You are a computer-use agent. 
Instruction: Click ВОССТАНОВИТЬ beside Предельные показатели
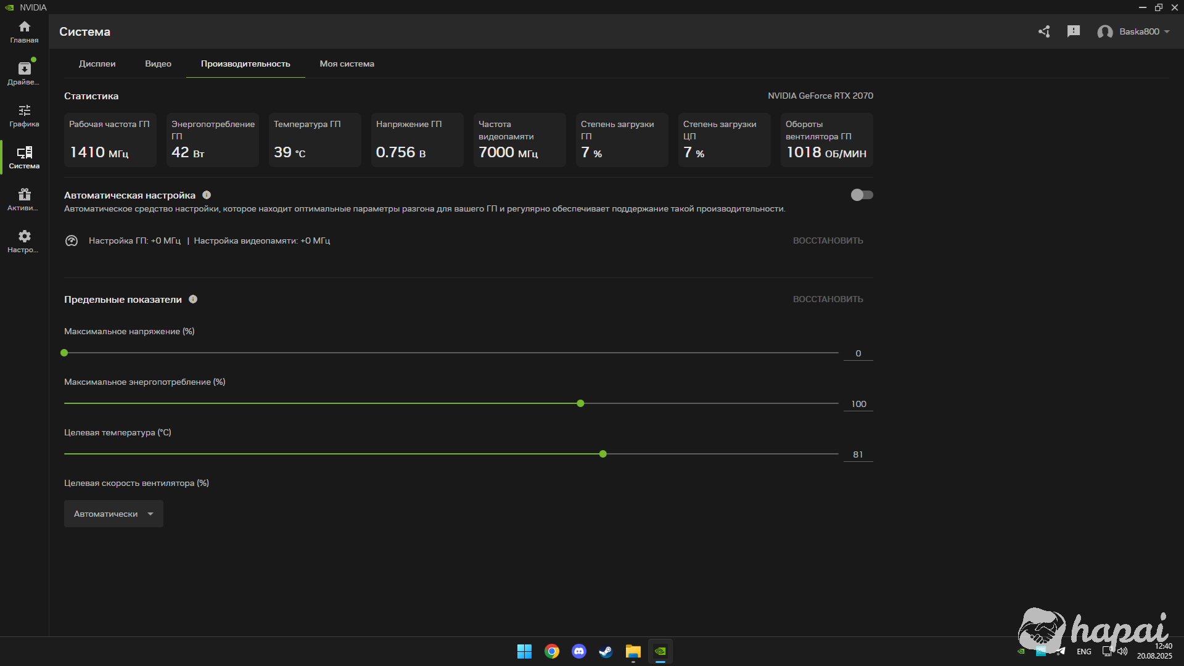pyautogui.click(x=828, y=299)
